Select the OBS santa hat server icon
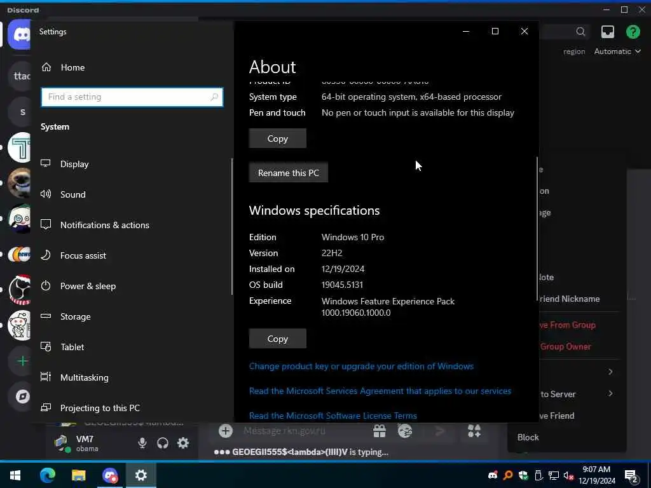This screenshot has height=488, width=651. (19, 290)
